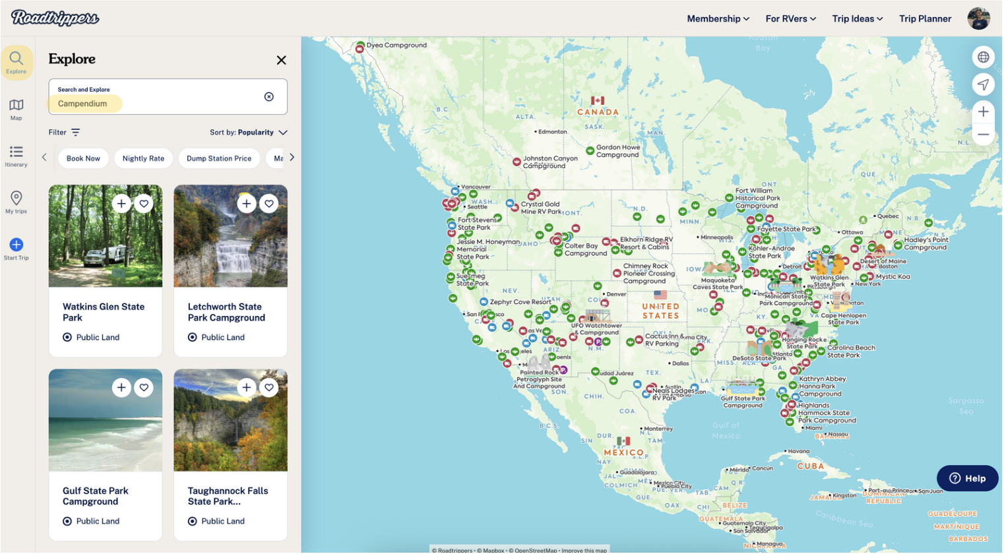Add Letchworth State Park Campground to trip
The width and height of the screenshot is (1004, 554).
click(247, 204)
